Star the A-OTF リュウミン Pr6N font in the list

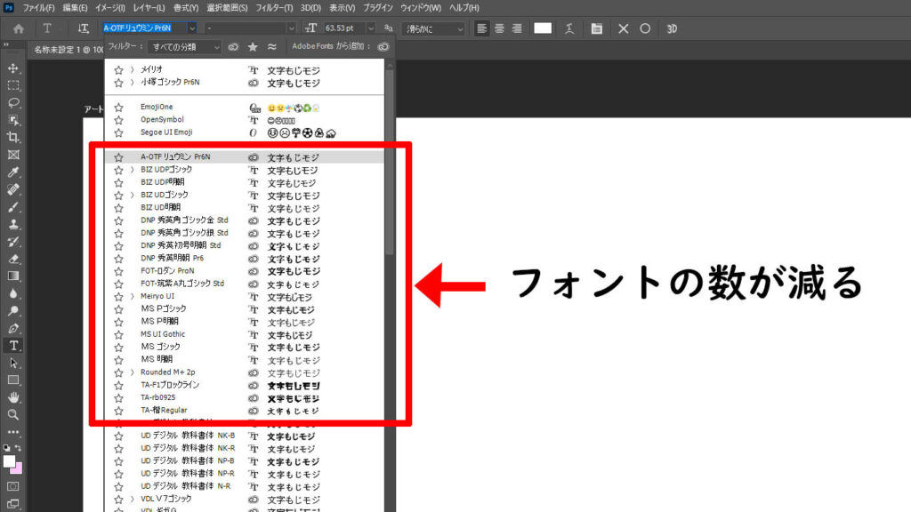point(118,157)
